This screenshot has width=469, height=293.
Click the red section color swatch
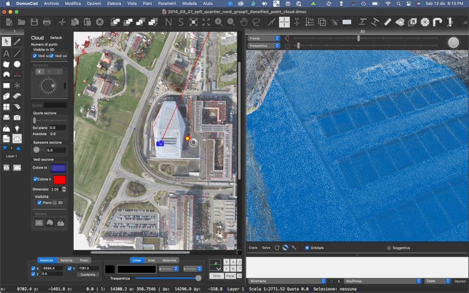click(60, 179)
